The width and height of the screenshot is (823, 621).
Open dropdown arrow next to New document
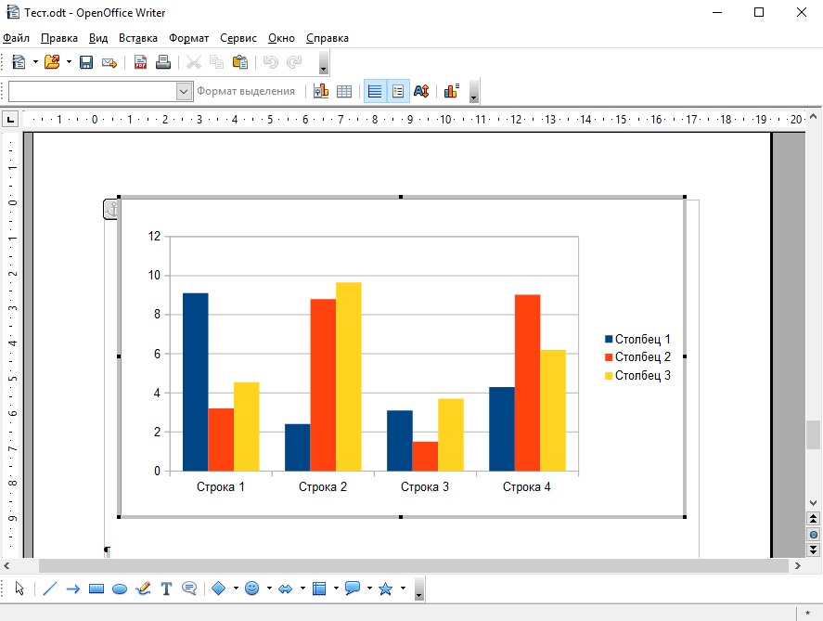[x=36, y=62]
